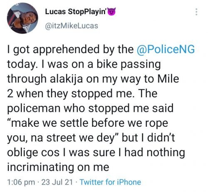The height and width of the screenshot is (192, 208).
Task: Click the word "incriminating" in the last line
Action: pos(40,167)
